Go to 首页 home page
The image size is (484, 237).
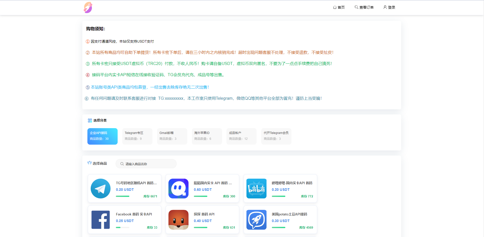click(x=339, y=7)
